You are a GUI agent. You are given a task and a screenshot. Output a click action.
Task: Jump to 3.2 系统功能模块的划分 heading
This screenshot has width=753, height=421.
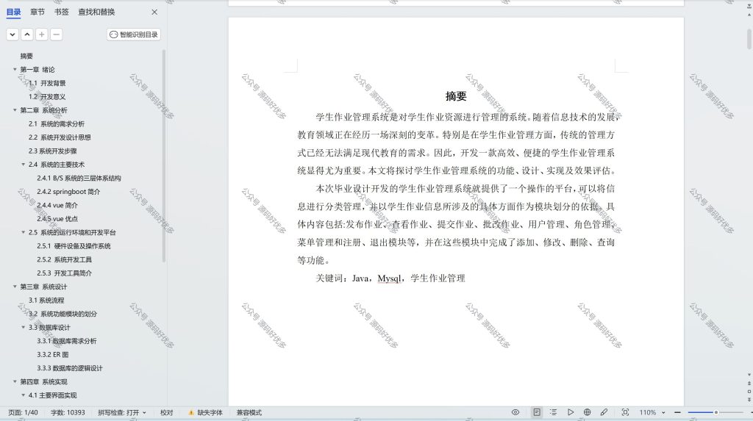tap(63, 314)
